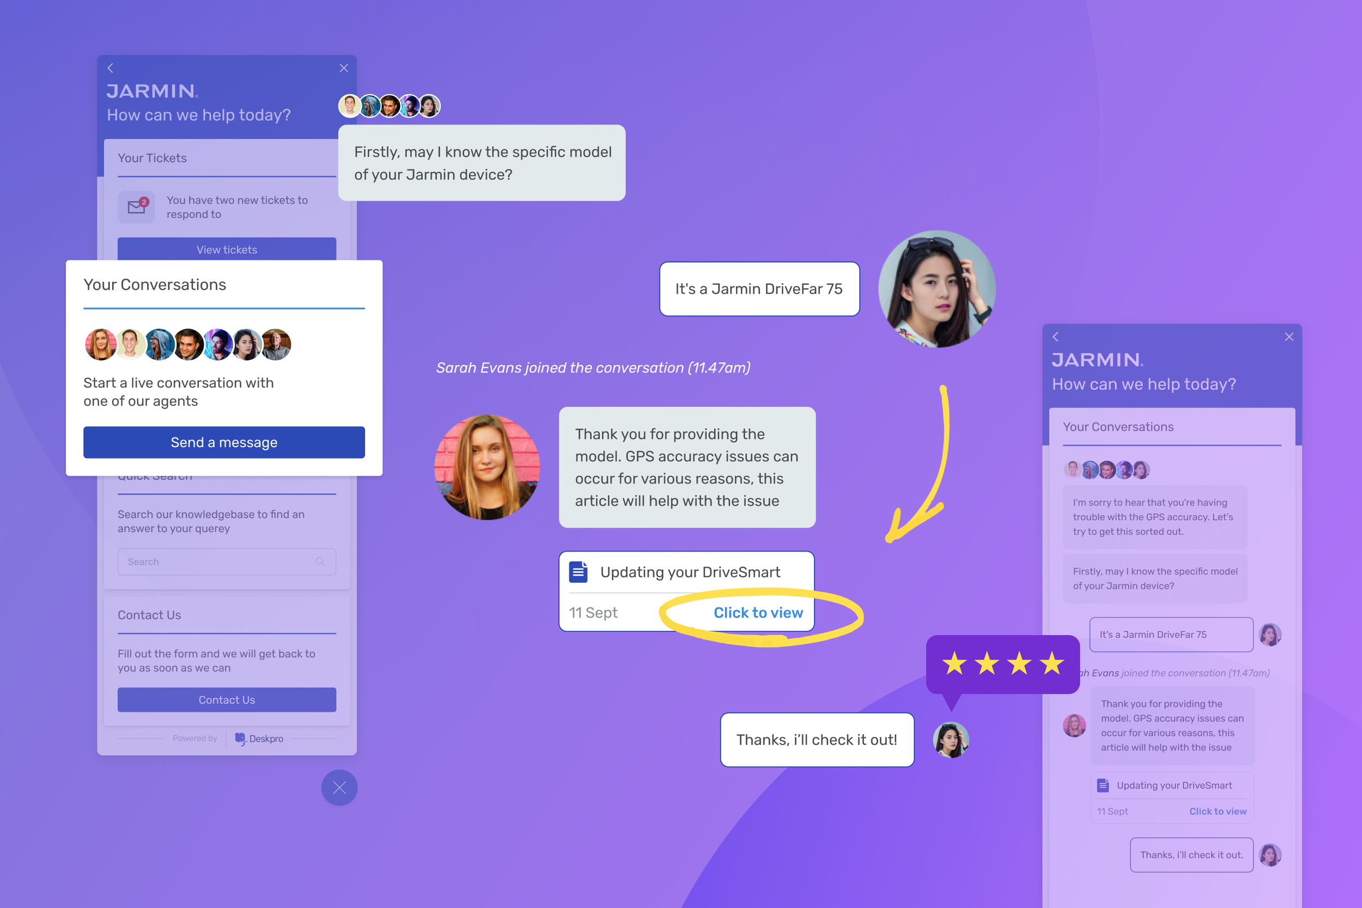Click the magnifier icon in the Search box
This screenshot has width=1362, height=908.
click(320, 561)
